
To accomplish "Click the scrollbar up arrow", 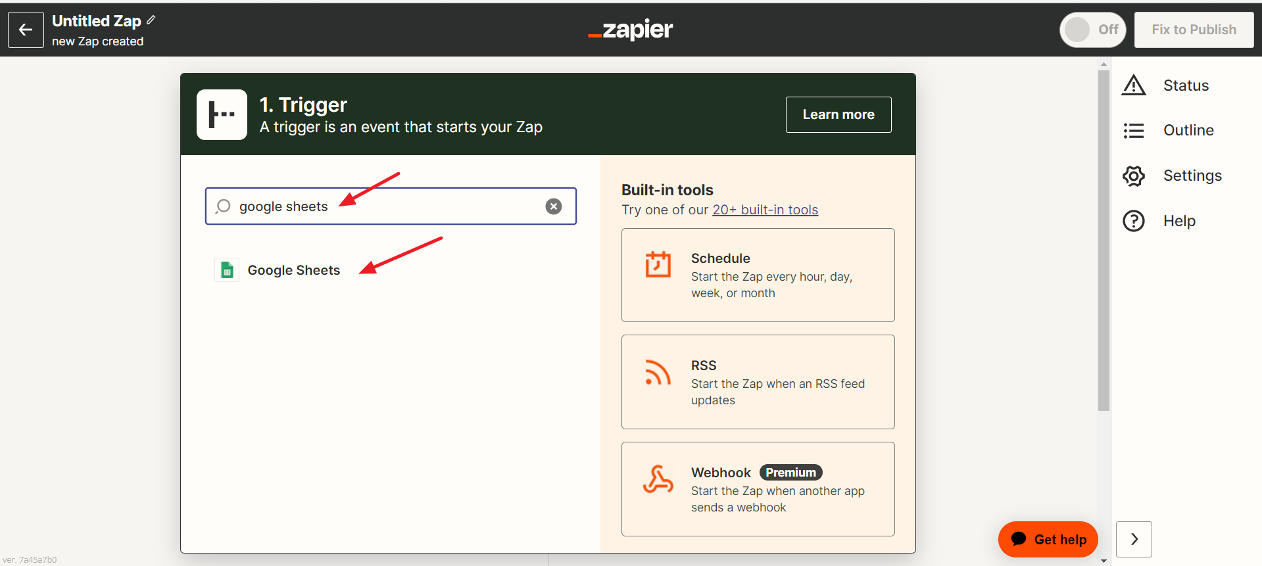I will (1104, 64).
